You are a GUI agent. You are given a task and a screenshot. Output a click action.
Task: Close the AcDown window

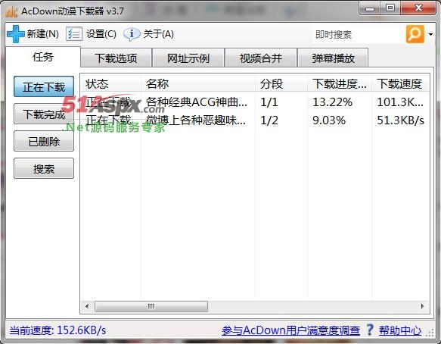click(418, 8)
